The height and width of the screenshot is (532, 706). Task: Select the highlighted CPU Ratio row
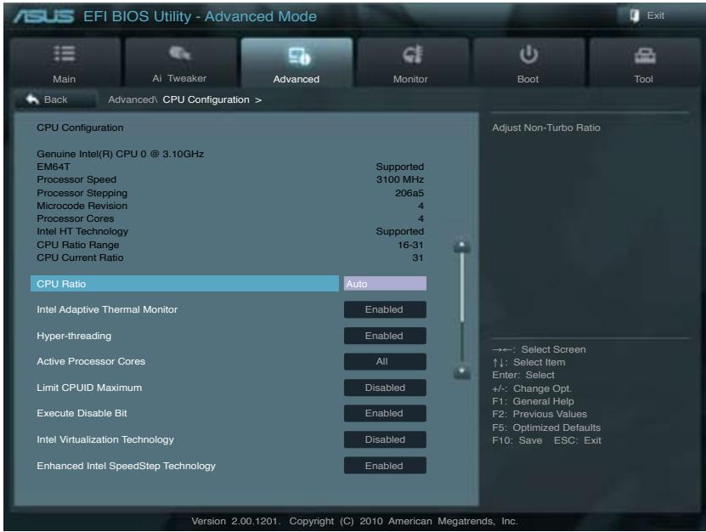coord(184,284)
